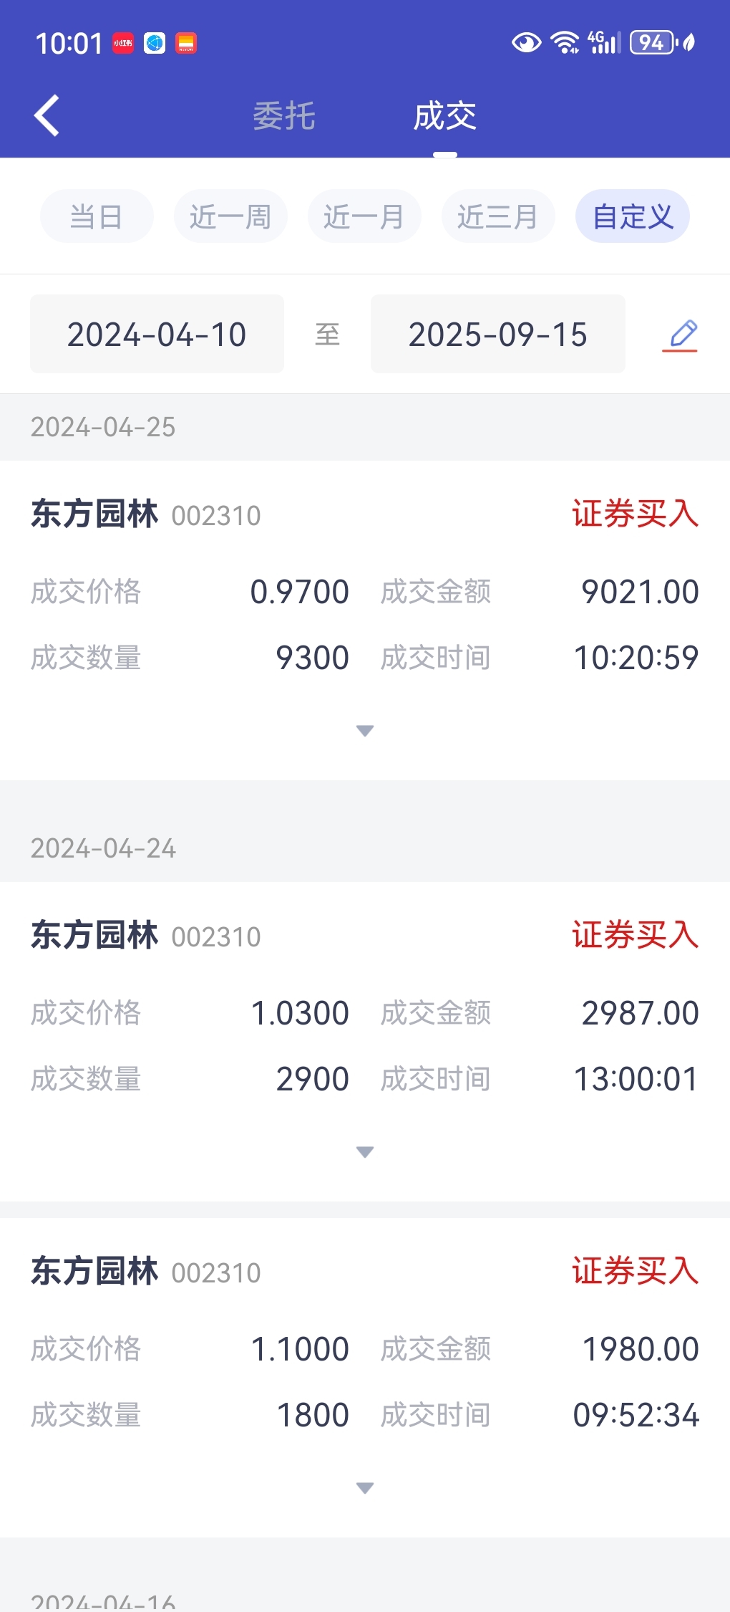
Task: Select the 当日 filter chip
Action: 97,216
